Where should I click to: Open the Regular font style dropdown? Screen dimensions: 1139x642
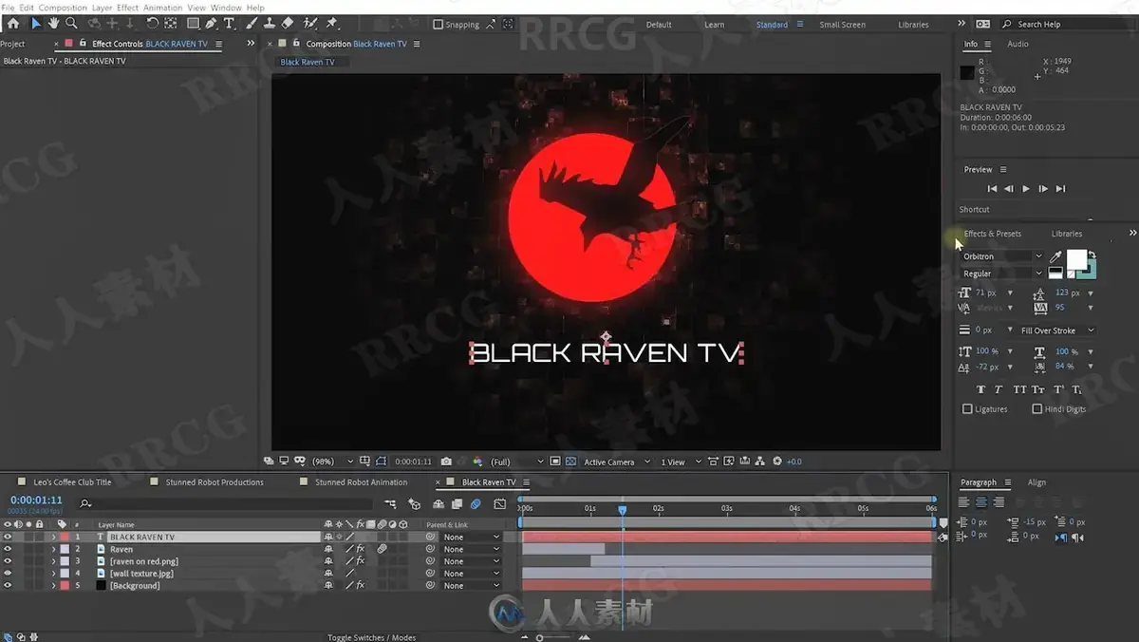(1001, 274)
